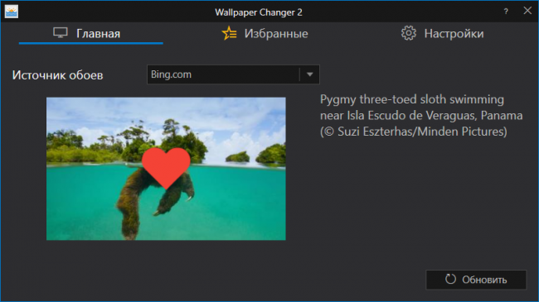The height and width of the screenshot is (302, 539).
Task: Click the sloth wallpaper preview thumbnail
Action: [166, 169]
